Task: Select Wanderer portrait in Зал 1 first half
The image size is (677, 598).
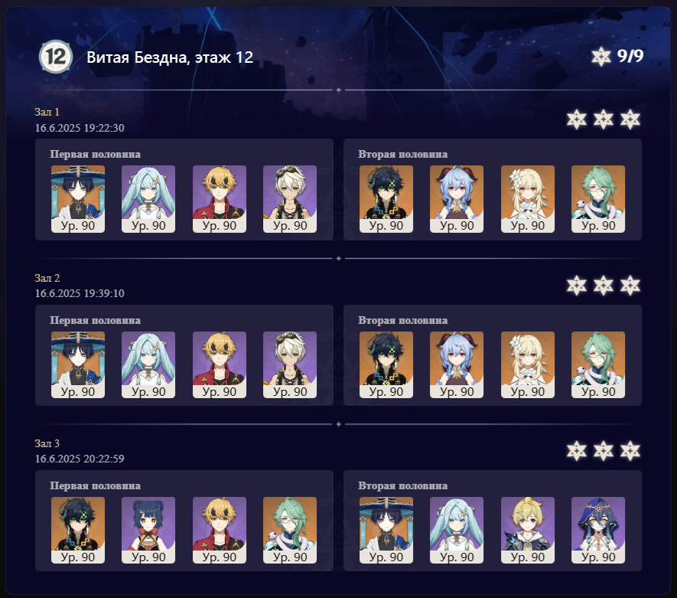Action: pyautogui.click(x=78, y=199)
